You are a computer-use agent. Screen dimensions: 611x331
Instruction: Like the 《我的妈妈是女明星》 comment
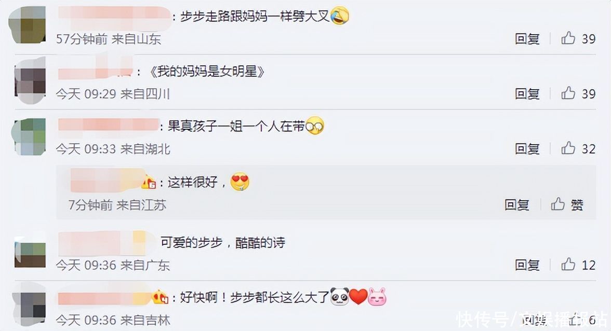pyautogui.click(x=568, y=93)
